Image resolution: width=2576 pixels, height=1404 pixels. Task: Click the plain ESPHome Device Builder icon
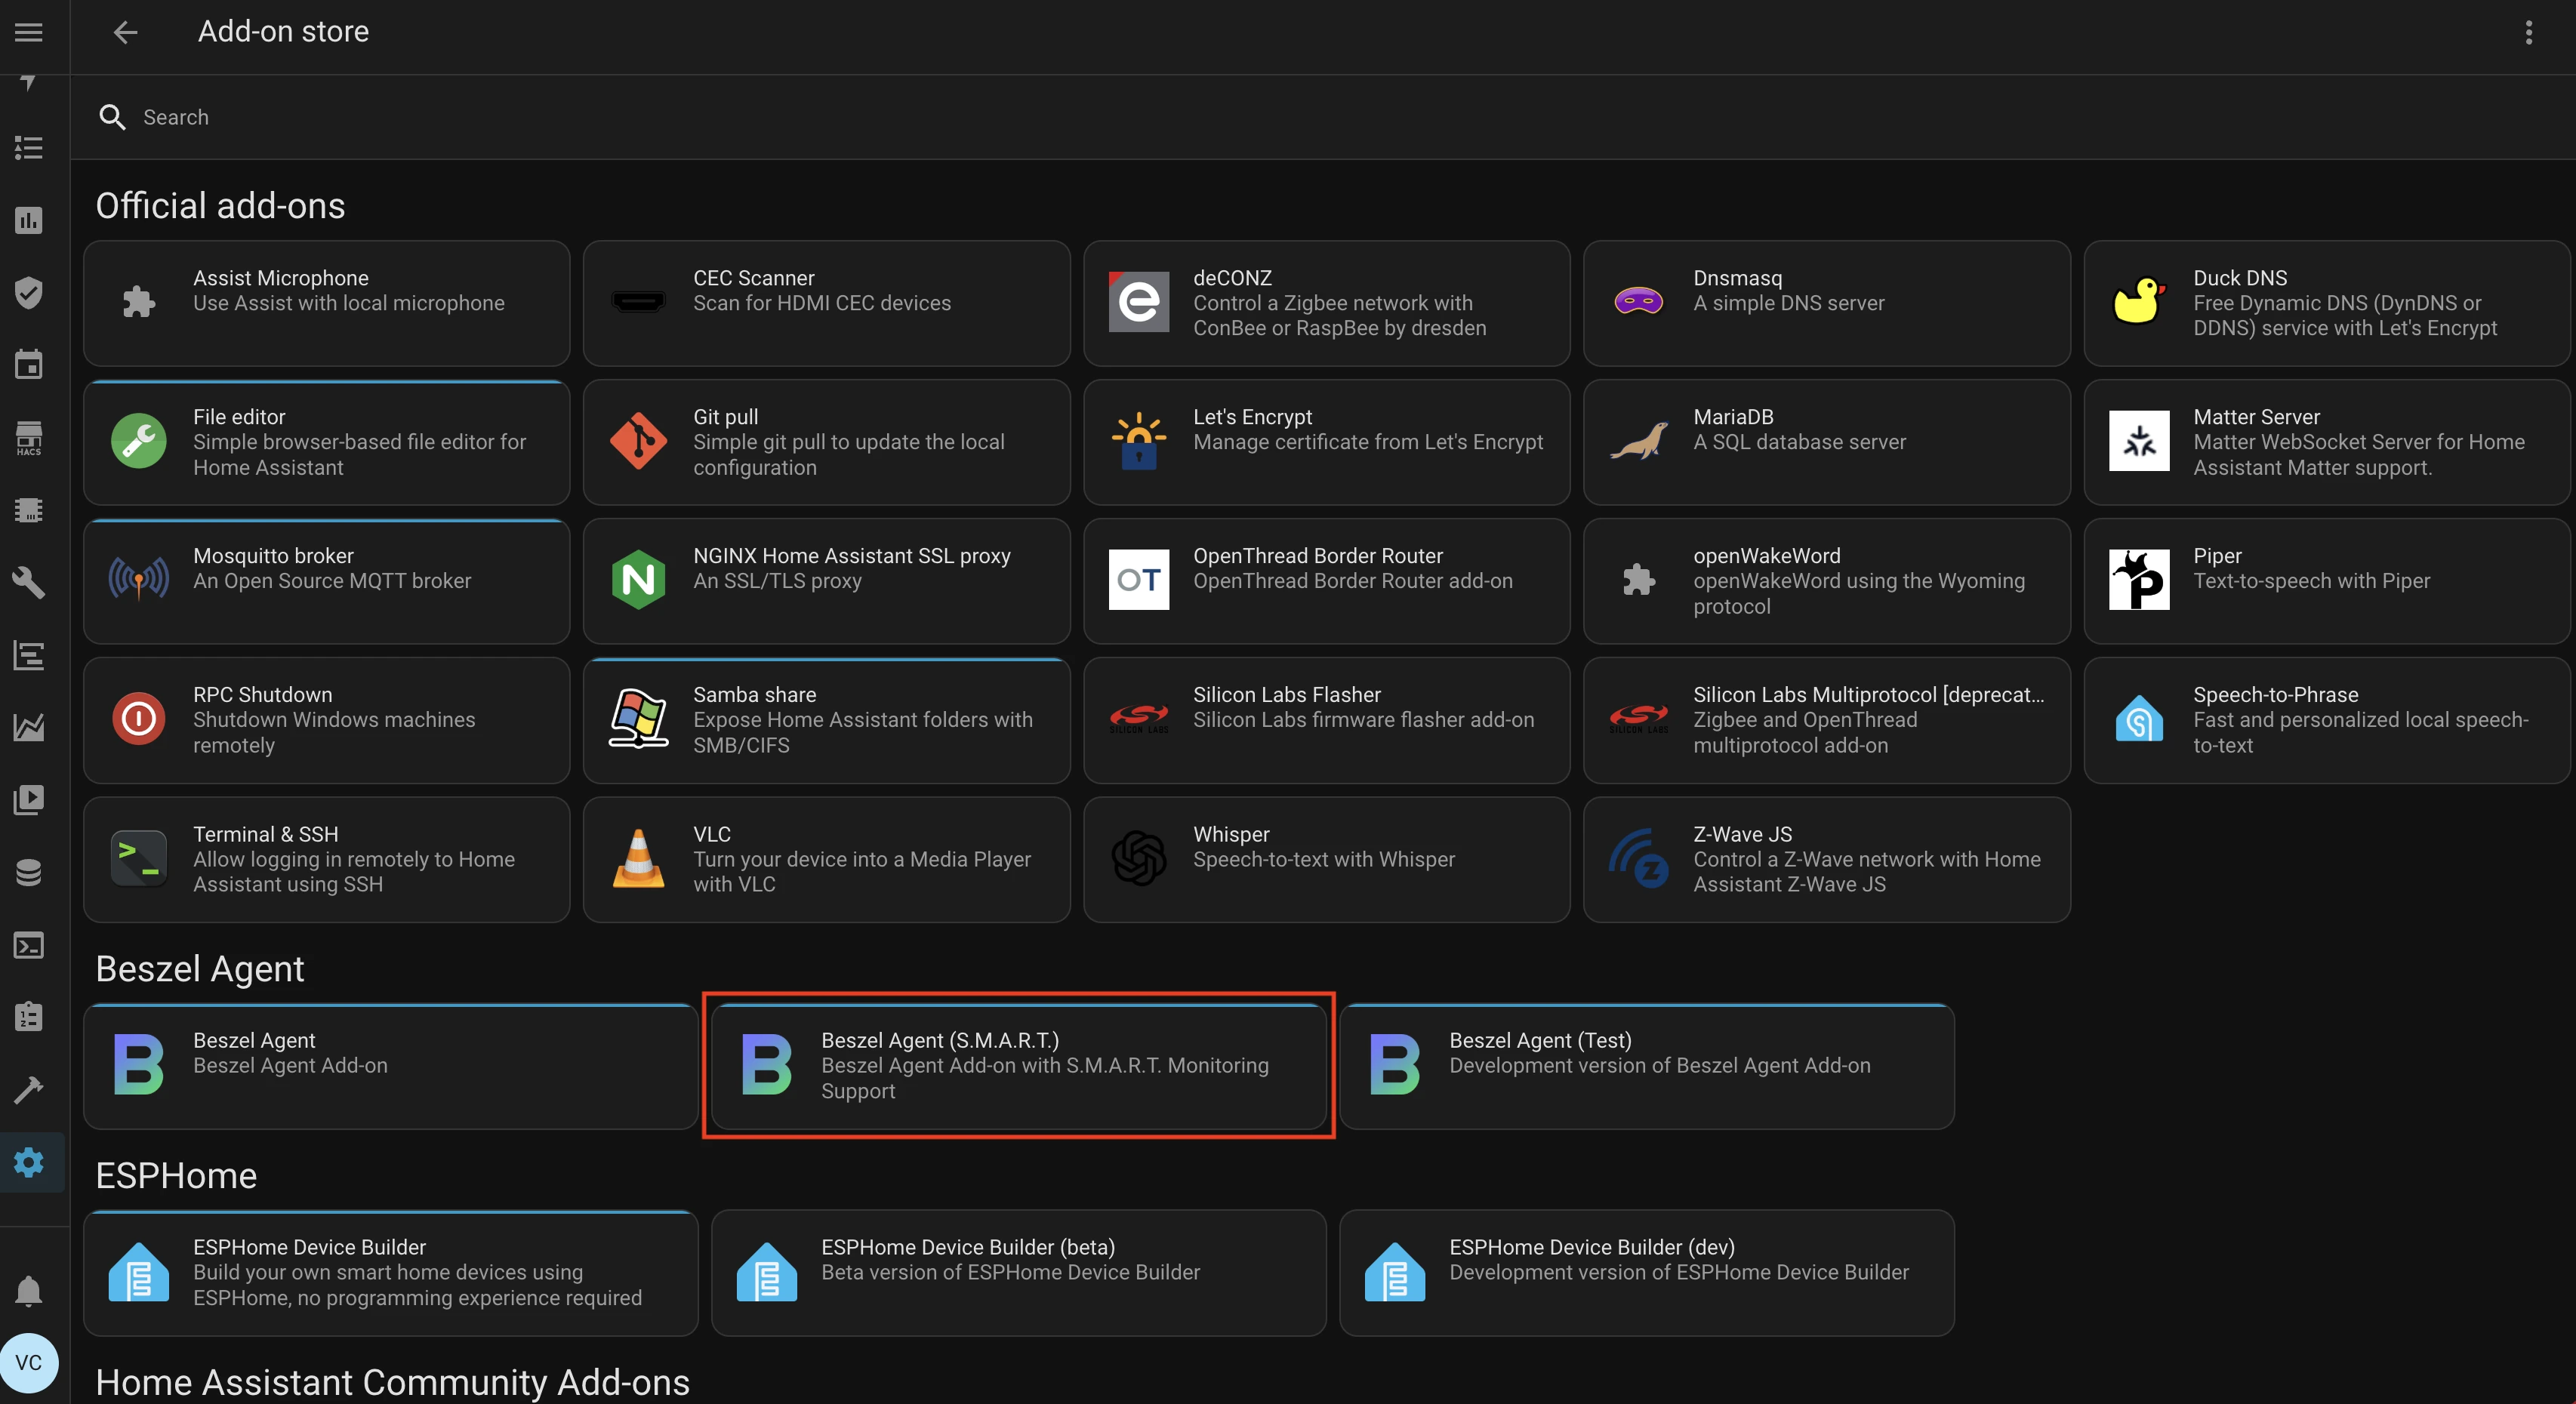point(138,1271)
